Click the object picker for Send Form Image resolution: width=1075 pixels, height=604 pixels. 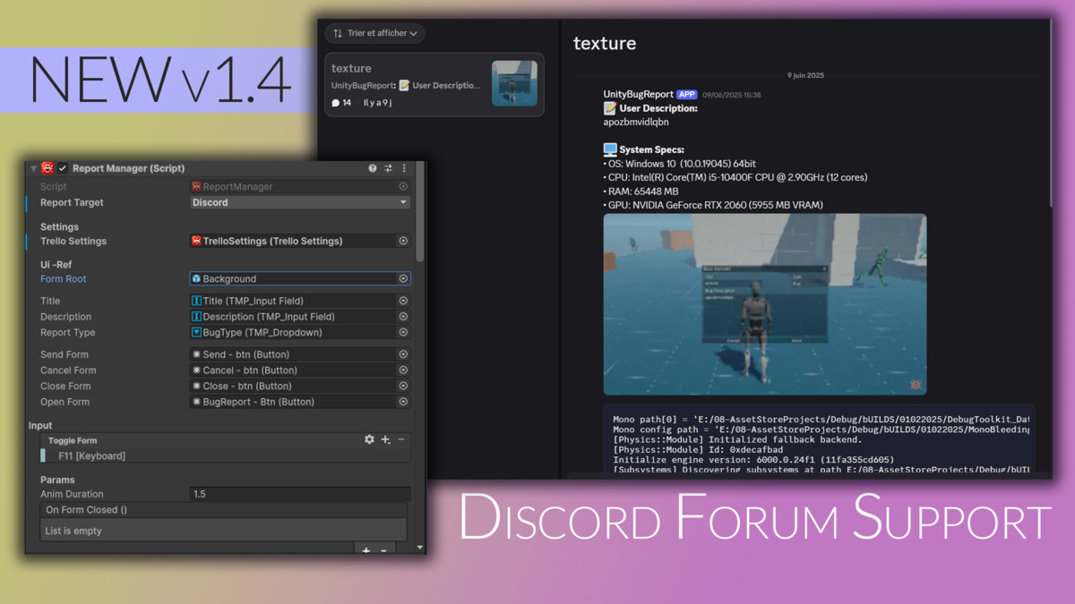coord(403,355)
